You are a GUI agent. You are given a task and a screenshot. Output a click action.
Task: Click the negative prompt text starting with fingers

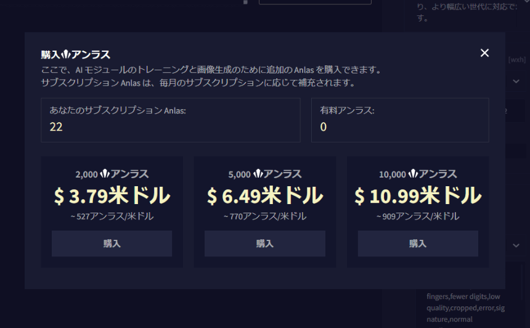point(465,308)
